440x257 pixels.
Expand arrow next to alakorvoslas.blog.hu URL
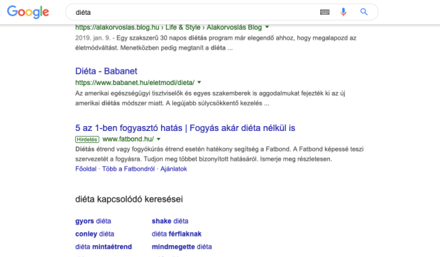(267, 27)
